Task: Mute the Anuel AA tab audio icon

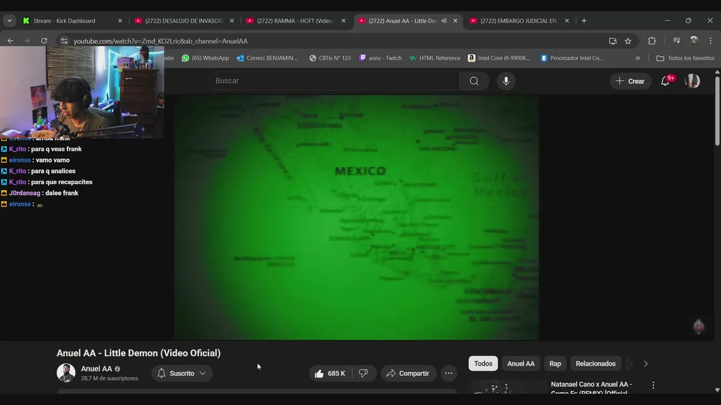Action: (444, 21)
